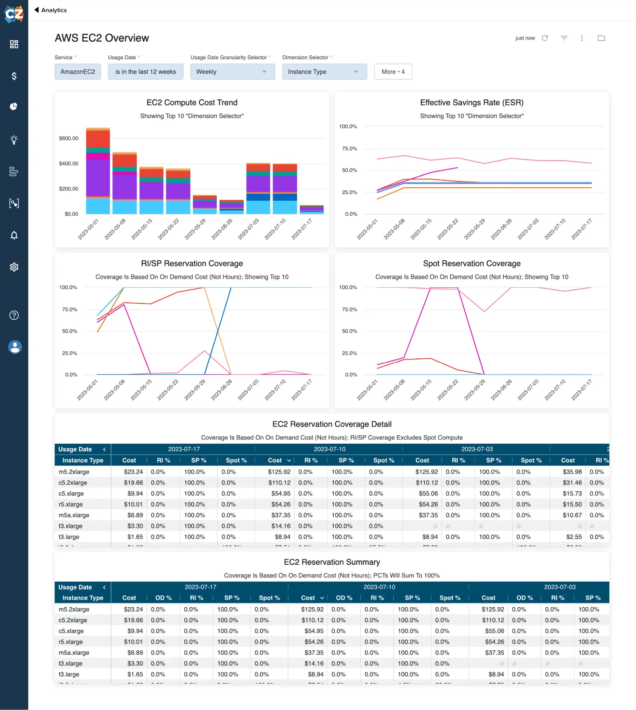Viewport: 636px width, 710px height.
Task: Click the EC2 Reservation Coverage Detail title
Action: pos(332,424)
